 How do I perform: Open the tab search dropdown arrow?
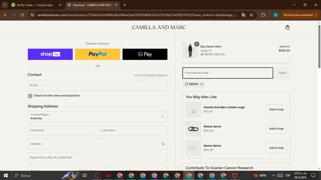coord(5,5)
